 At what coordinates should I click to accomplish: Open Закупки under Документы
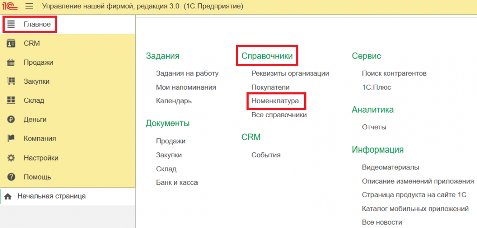(x=169, y=155)
